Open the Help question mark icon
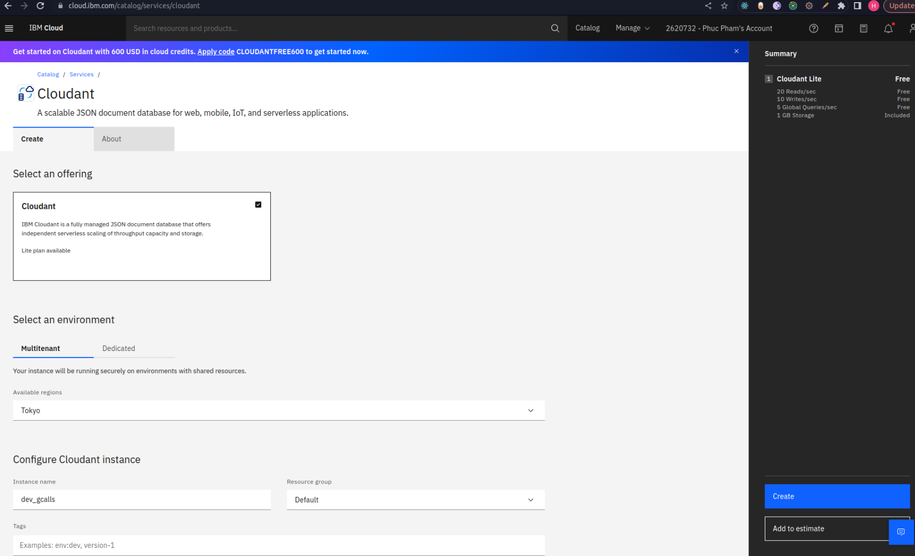The image size is (915, 556). (x=813, y=28)
